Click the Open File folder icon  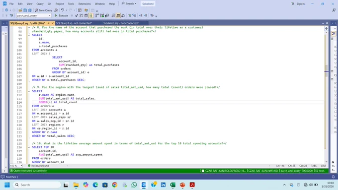20,10
